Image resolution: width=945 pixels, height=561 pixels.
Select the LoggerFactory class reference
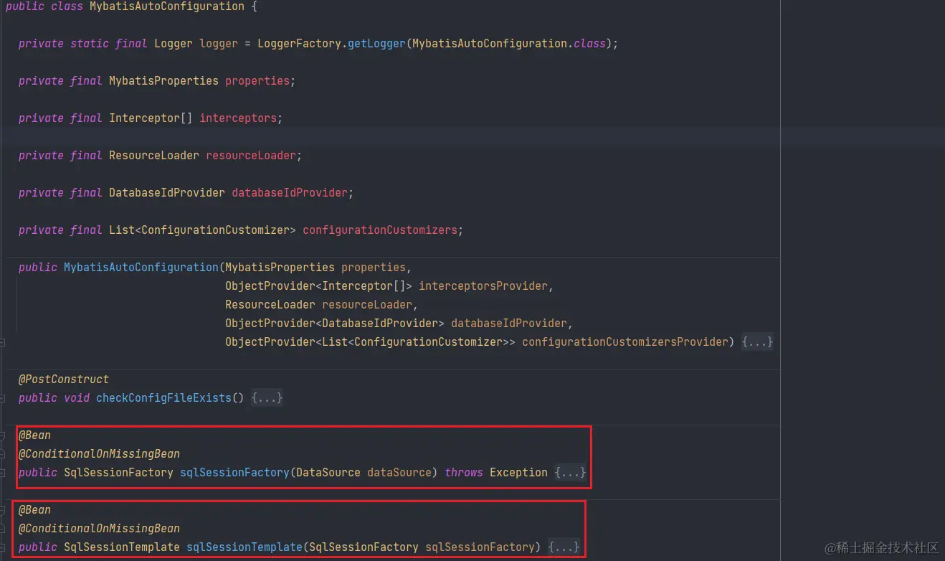(x=299, y=44)
